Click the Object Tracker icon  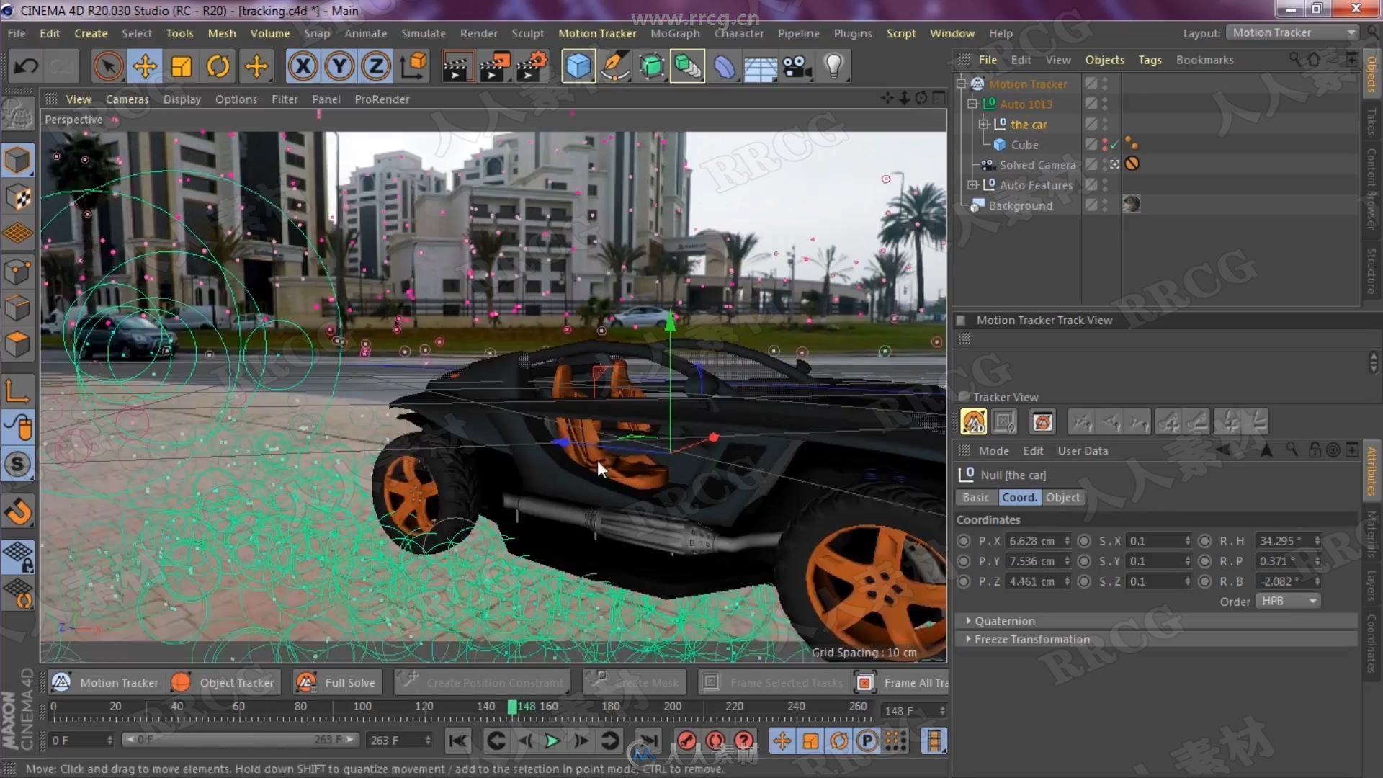[x=182, y=682]
